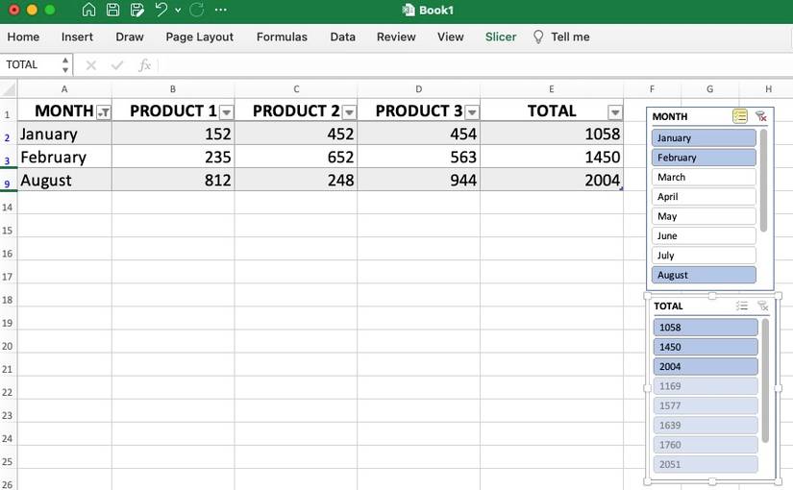Click the Tell me lightbulb icon
The height and width of the screenshot is (490, 793).
(538, 37)
